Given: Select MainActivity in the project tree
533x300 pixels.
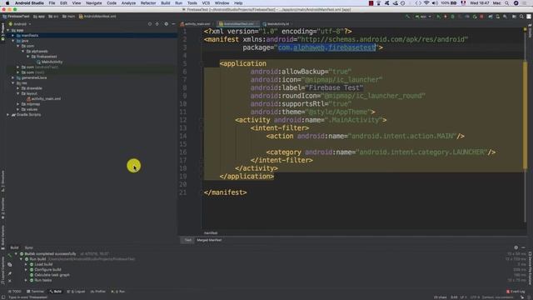Looking at the screenshot, I should tap(49, 62).
